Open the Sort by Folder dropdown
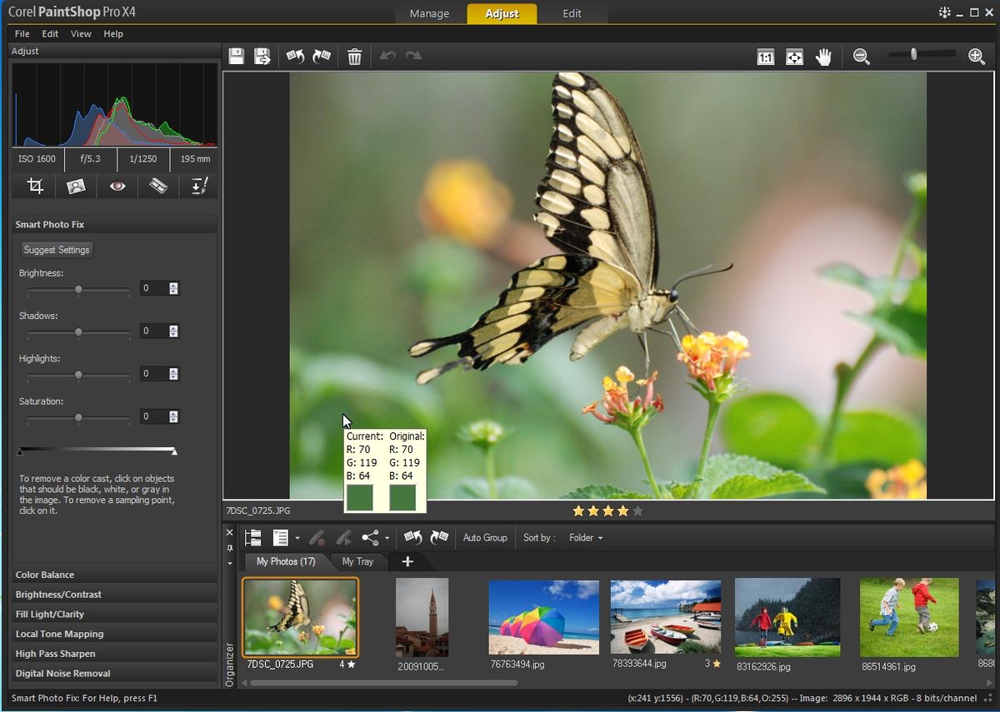 point(585,538)
